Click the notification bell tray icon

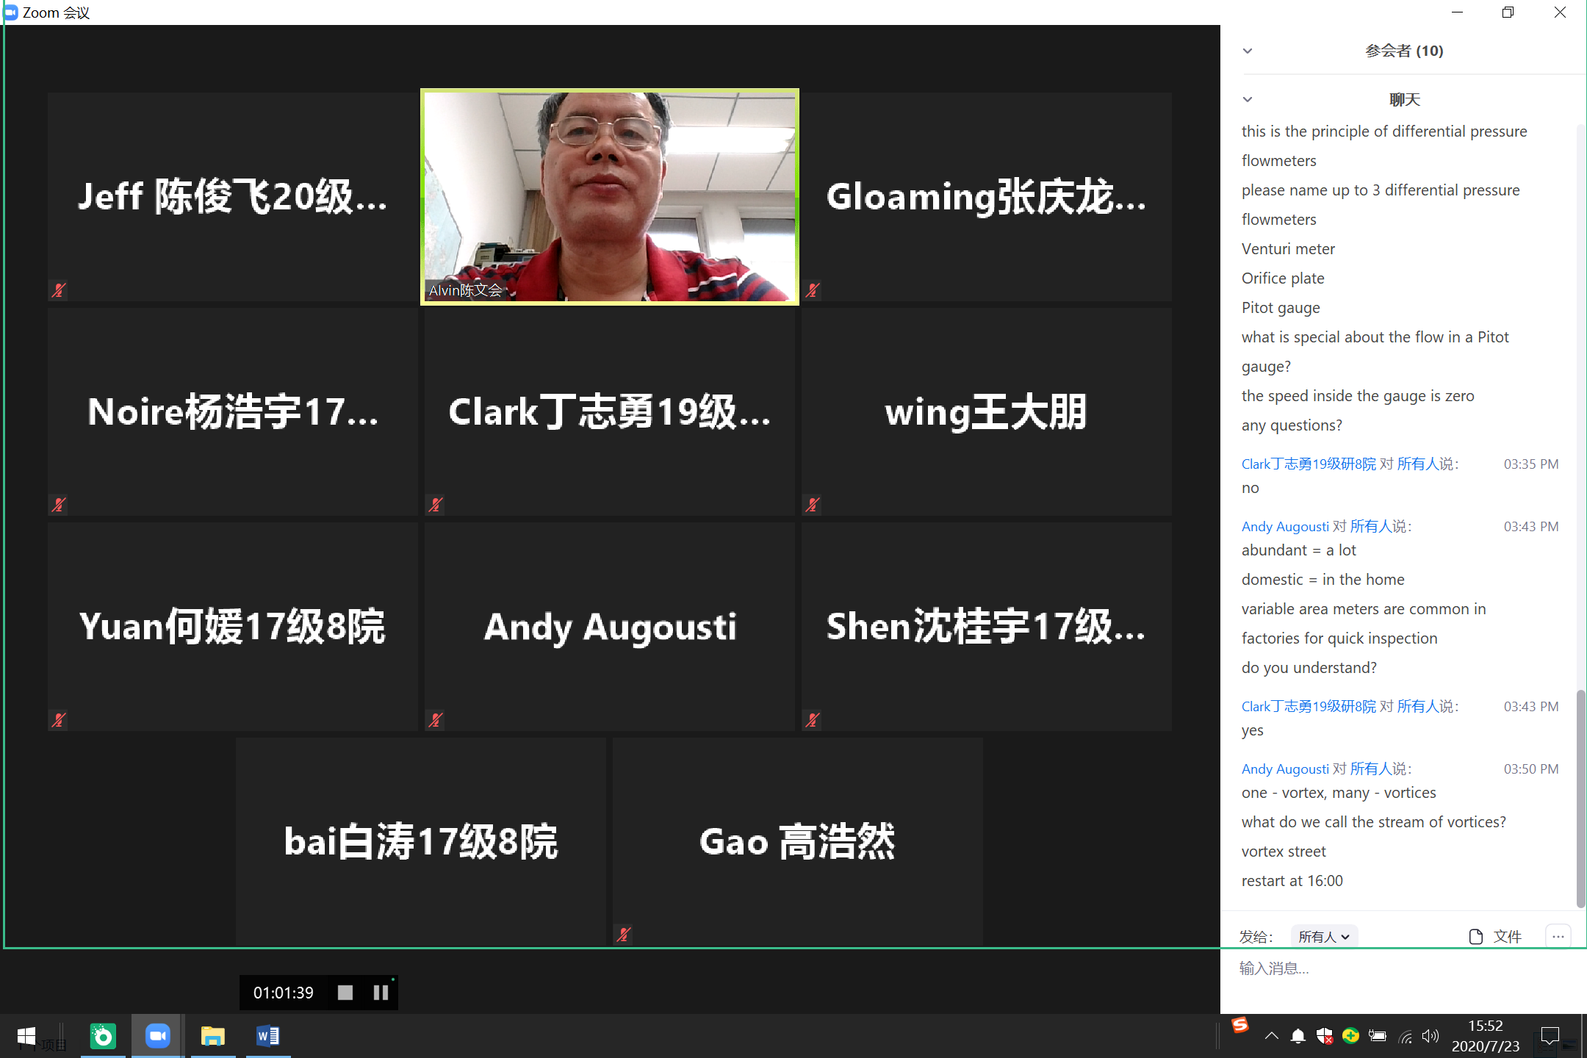pos(1298,1036)
